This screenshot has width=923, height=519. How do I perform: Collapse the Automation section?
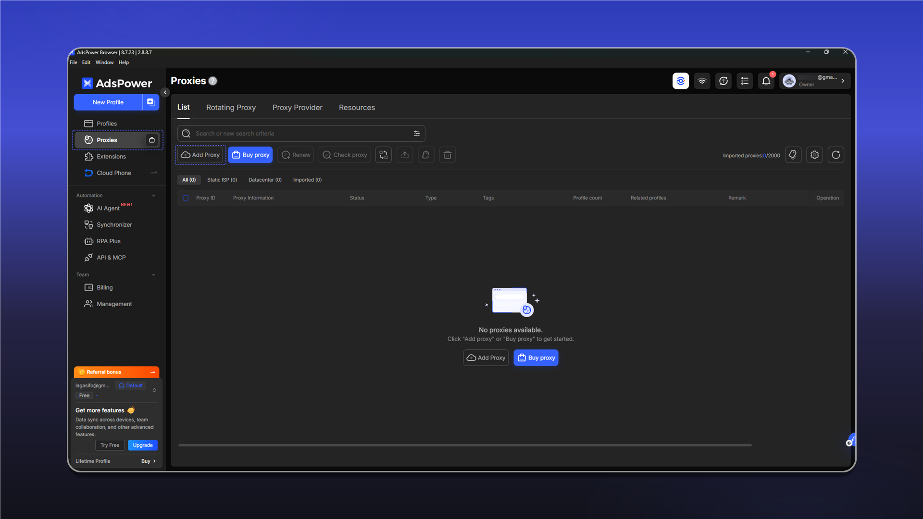153,196
